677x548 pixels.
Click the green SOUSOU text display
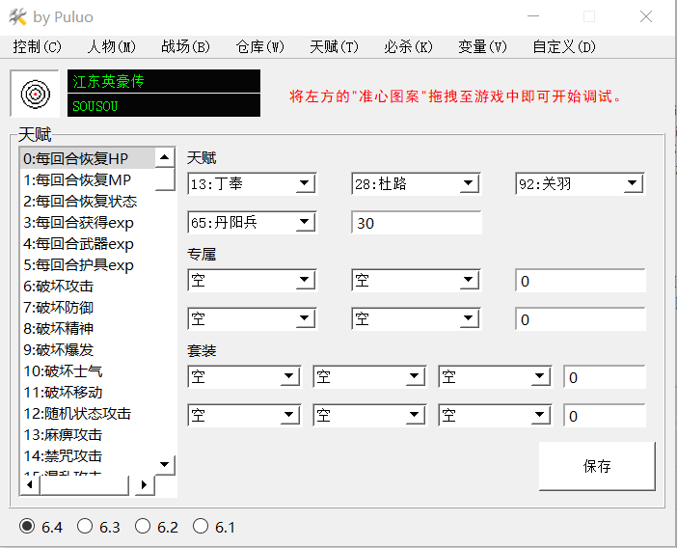coord(164,105)
